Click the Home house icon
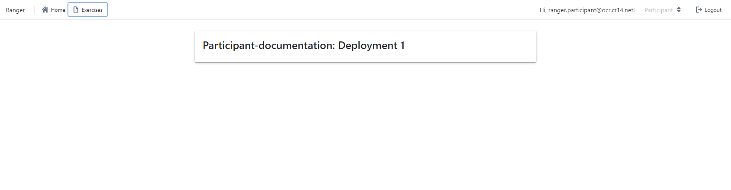Screen dimensions: 731x190 click(x=45, y=9)
